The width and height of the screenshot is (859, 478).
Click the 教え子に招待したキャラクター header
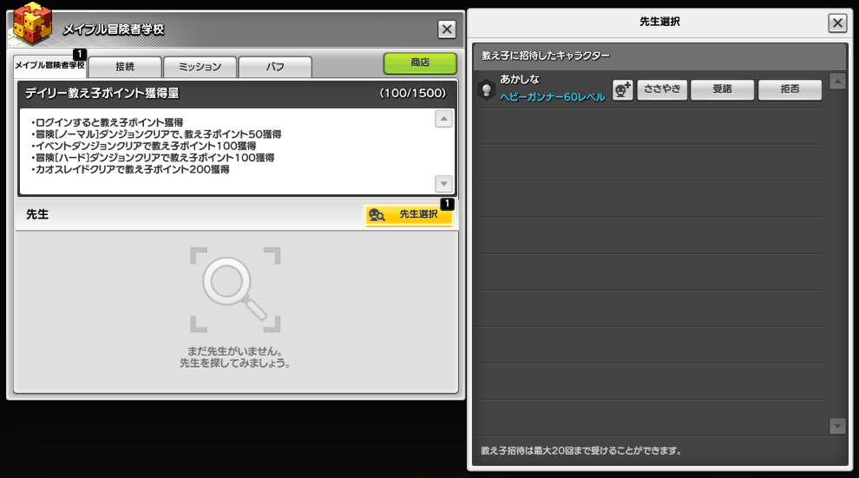point(546,56)
